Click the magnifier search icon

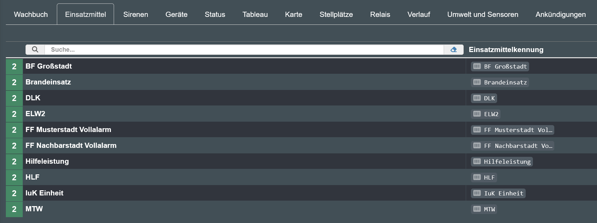(x=35, y=50)
